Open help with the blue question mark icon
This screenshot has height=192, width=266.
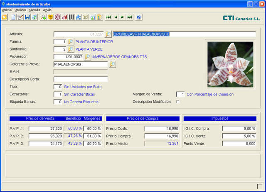pos(139,17)
